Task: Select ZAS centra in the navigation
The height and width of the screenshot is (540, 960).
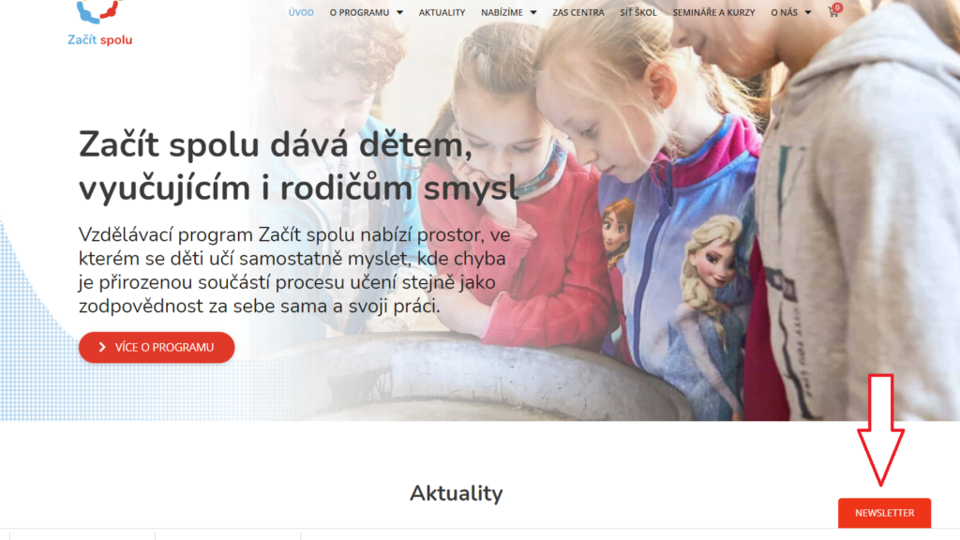Action: pos(577,12)
